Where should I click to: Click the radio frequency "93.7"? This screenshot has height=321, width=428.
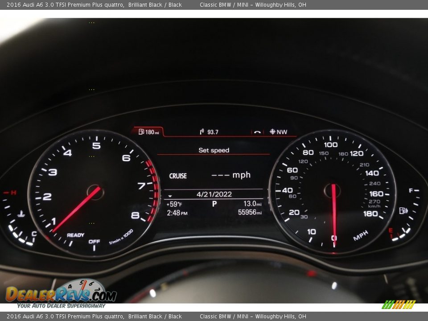click(213, 132)
